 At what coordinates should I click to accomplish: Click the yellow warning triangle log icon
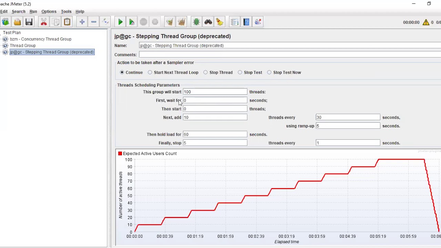coord(426,22)
